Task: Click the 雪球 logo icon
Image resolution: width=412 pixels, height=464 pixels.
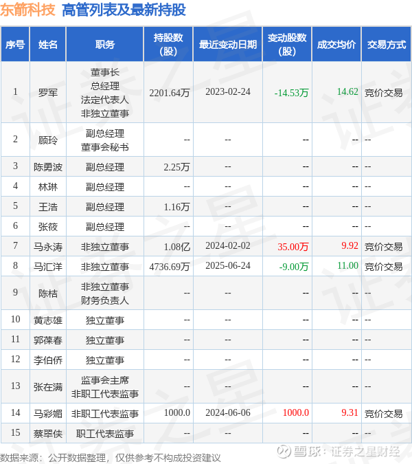Action: click(284, 451)
